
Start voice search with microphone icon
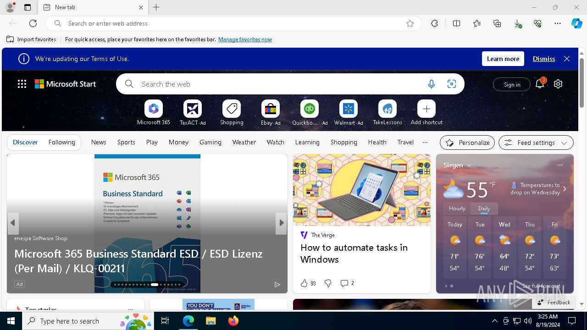click(431, 84)
